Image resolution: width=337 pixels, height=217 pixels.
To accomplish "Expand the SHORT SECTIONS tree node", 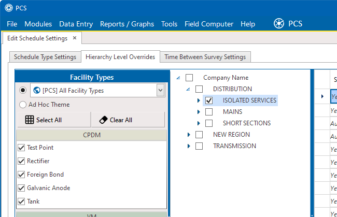I will pyautogui.click(x=199, y=123).
